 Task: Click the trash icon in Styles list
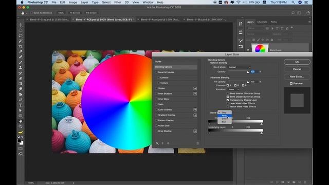(197, 143)
